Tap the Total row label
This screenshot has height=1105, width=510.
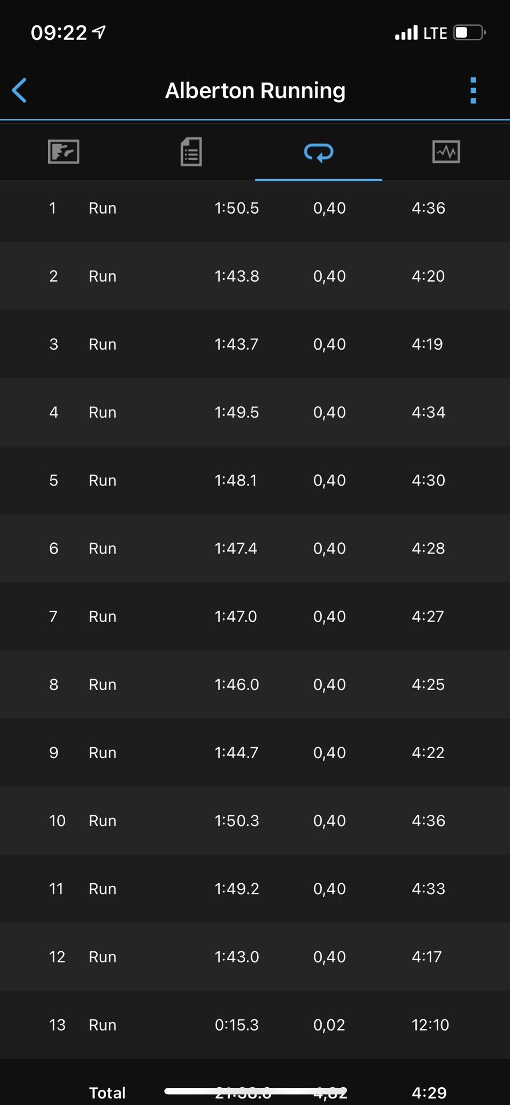(107, 1093)
